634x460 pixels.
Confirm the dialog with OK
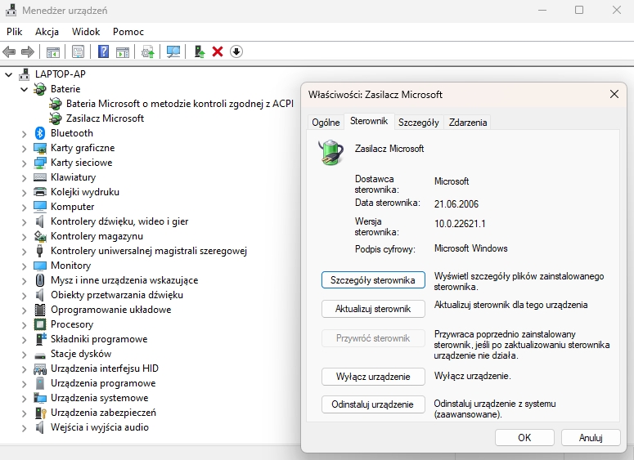click(x=524, y=438)
